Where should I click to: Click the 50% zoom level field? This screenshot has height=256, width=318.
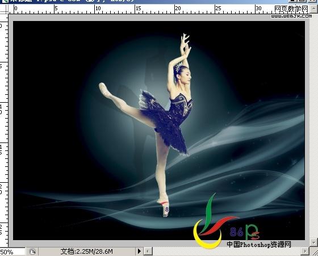[x=12, y=252]
